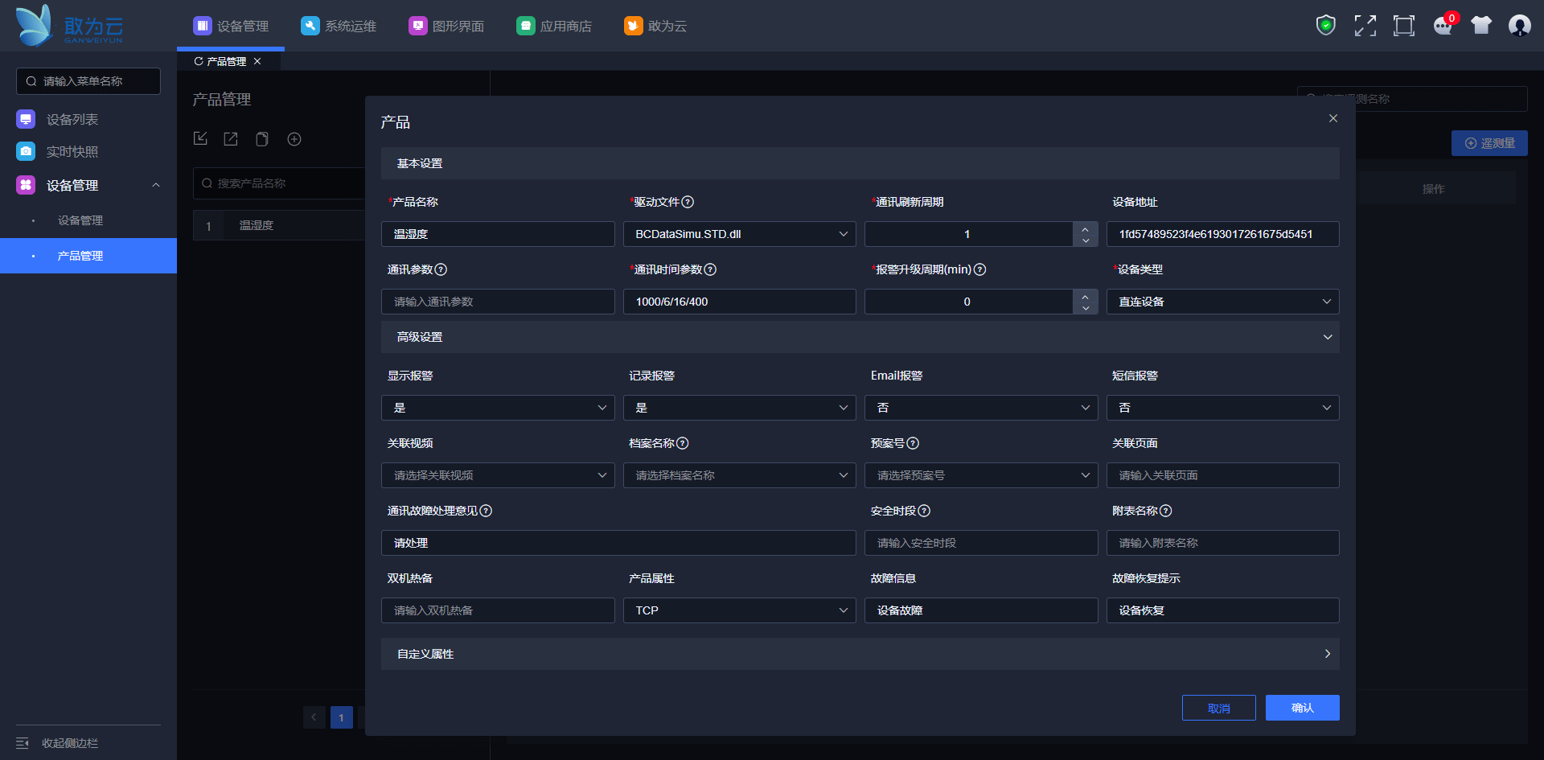Open the 显示报警 dropdown
Image resolution: width=1544 pixels, height=760 pixels.
coord(497,408)
